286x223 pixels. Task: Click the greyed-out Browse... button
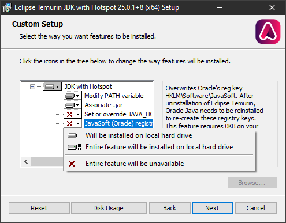tap(252, 183)
